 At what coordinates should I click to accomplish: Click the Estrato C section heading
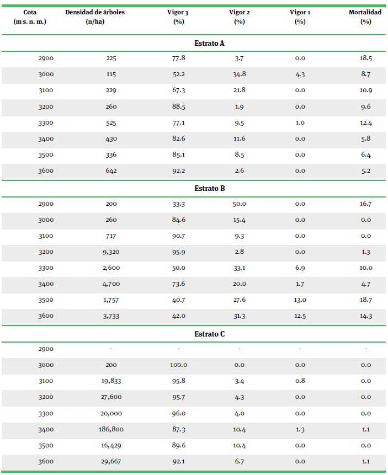(x=209, y=334)
